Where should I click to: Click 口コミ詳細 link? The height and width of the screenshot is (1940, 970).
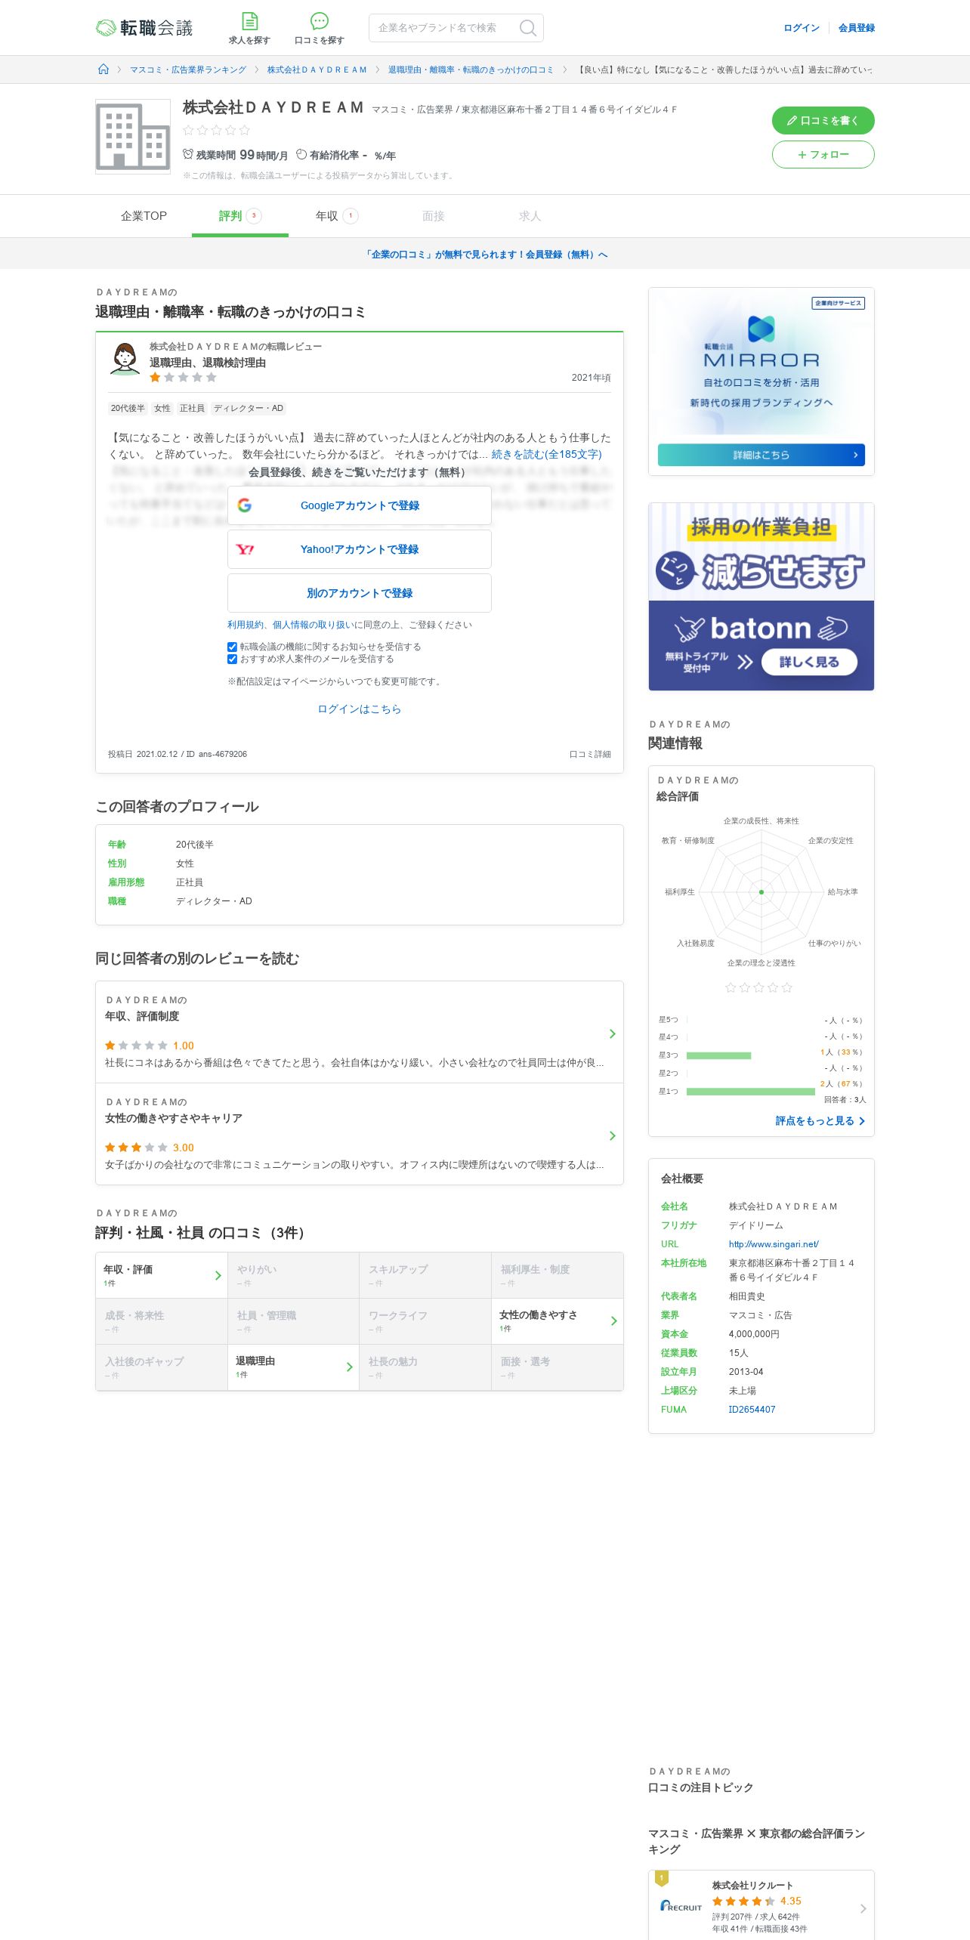tap(590, 754)
